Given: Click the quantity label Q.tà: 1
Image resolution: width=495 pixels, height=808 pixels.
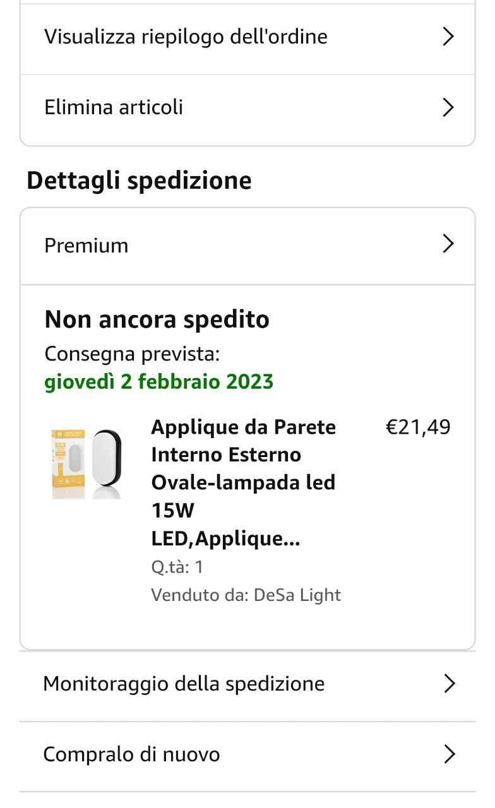Looking at the screenshot, I should click(177, 567).
